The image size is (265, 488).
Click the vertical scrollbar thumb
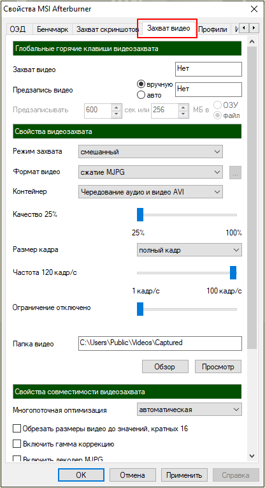click(x=252, y=198)
